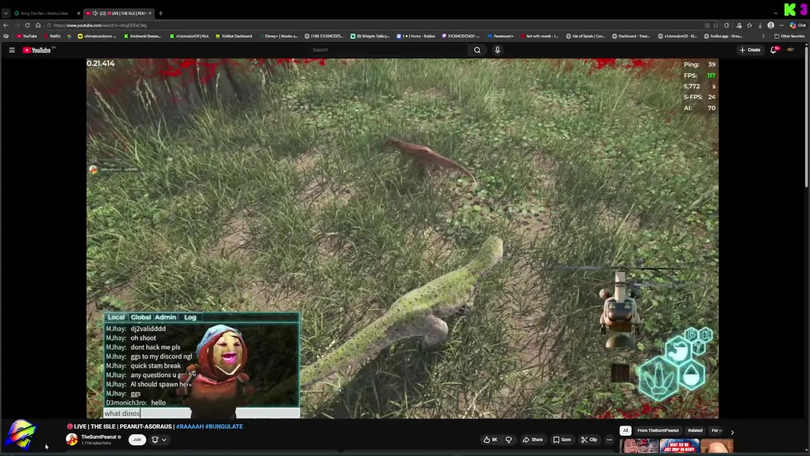This screenshot has height=456, width=810.
Task: Open browser settings ellipsis menu
Action: click(x=782, y=25)
